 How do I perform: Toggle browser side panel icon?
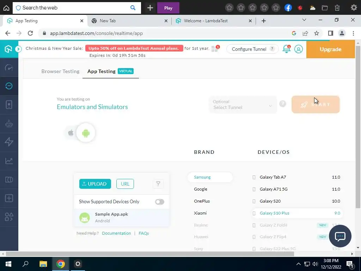[x=331, y=33]
